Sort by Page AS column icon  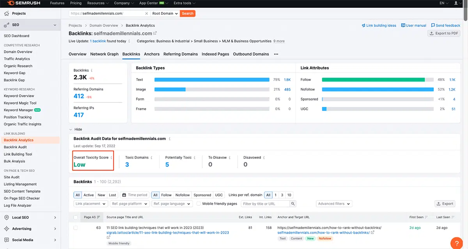point(99,217)
